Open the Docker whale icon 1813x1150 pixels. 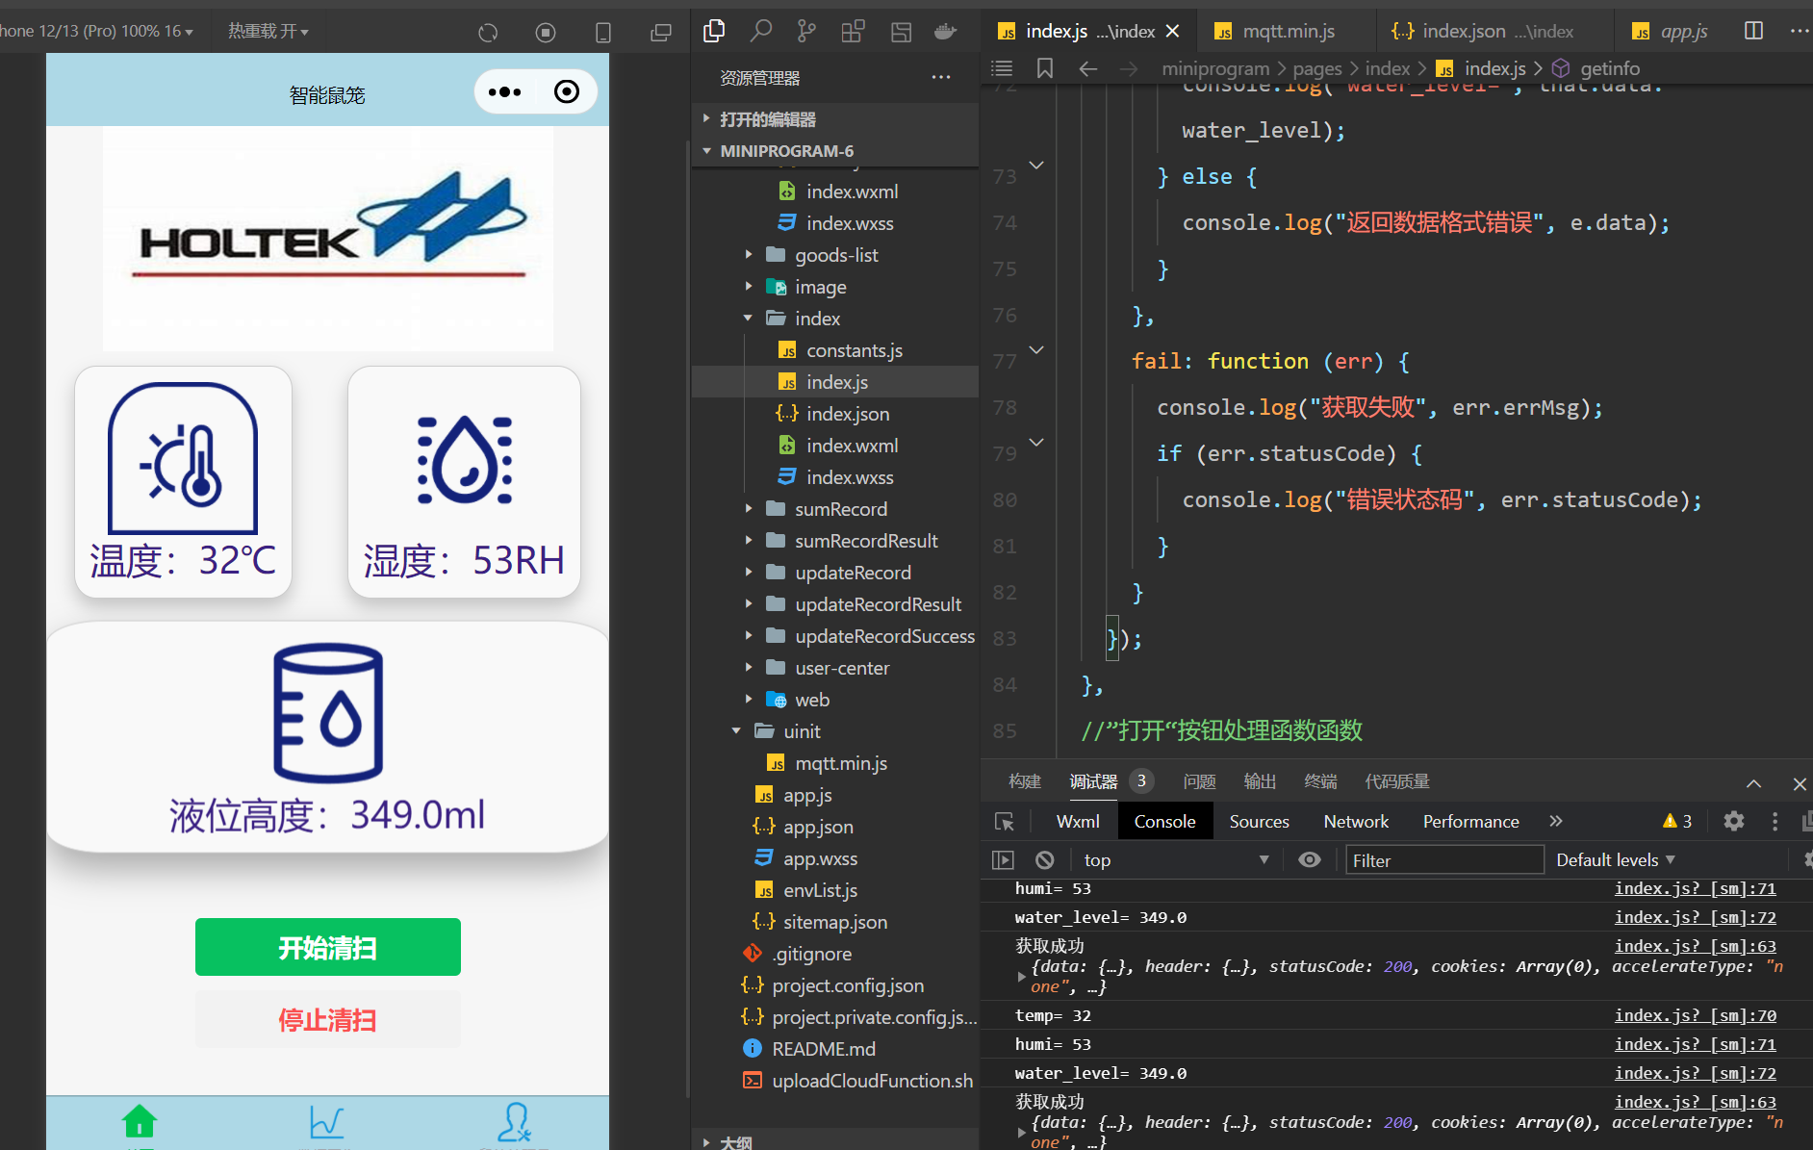[946, 31]
